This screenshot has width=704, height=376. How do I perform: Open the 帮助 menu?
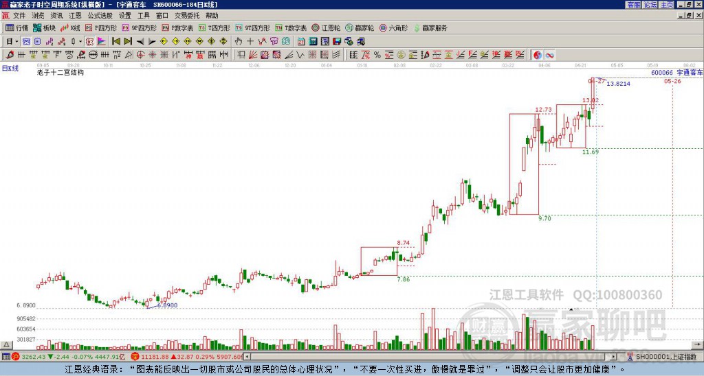212,16
